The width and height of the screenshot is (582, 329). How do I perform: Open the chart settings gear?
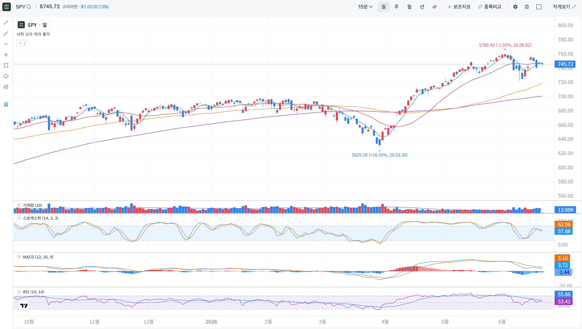pyautogui.click(x=515, y=7)
